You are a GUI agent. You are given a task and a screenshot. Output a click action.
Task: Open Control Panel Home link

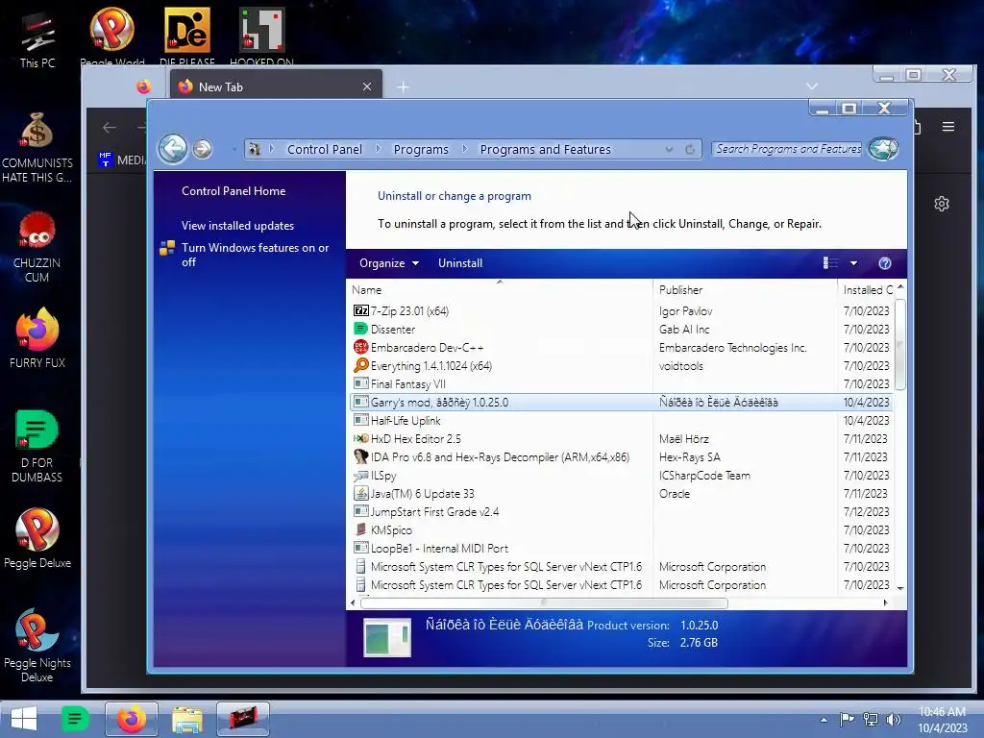234,191
